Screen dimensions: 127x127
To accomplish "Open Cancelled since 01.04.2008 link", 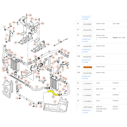I will click(86, 18).
